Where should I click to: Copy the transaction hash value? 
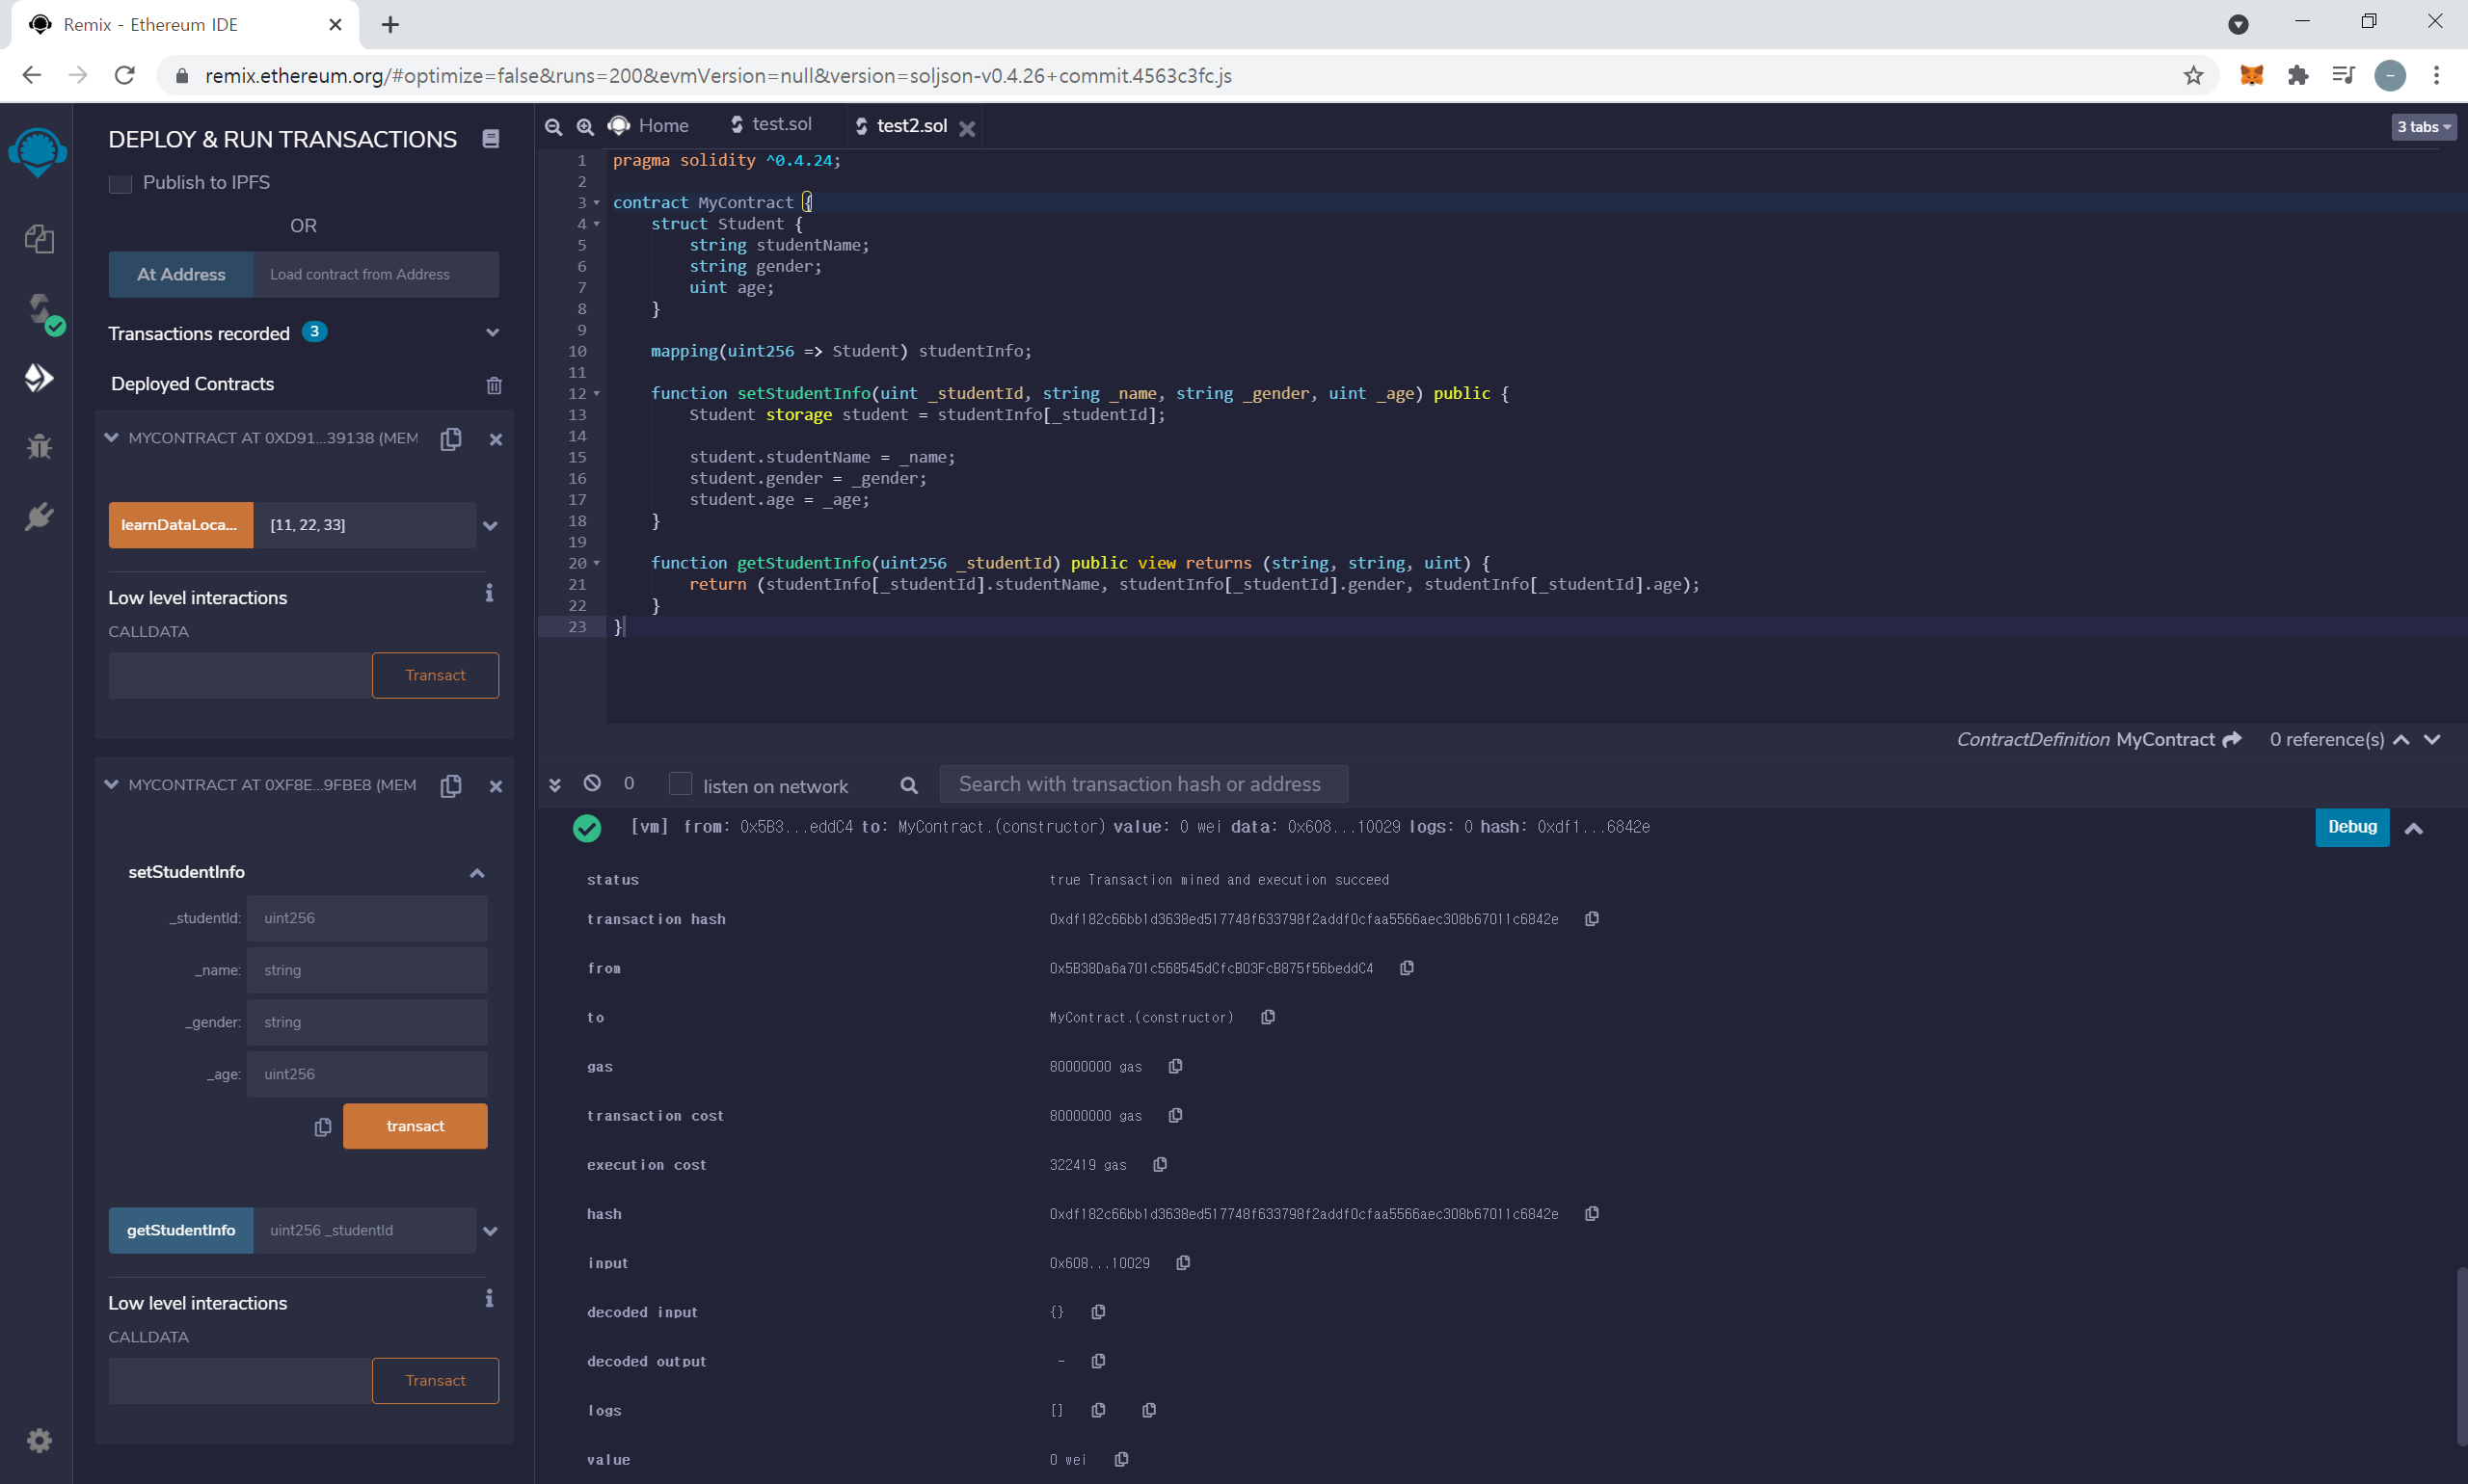(x=1592, y=919)
